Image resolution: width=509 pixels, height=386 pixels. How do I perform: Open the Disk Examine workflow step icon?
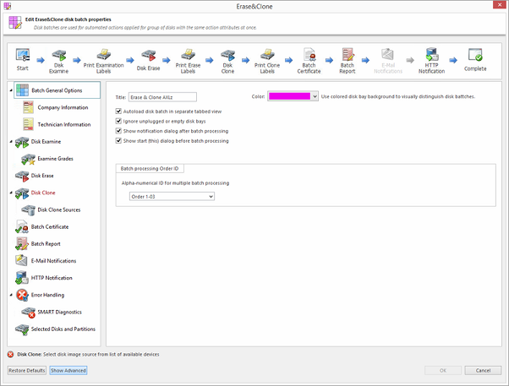pyautogui.click(x=59, y=55)
